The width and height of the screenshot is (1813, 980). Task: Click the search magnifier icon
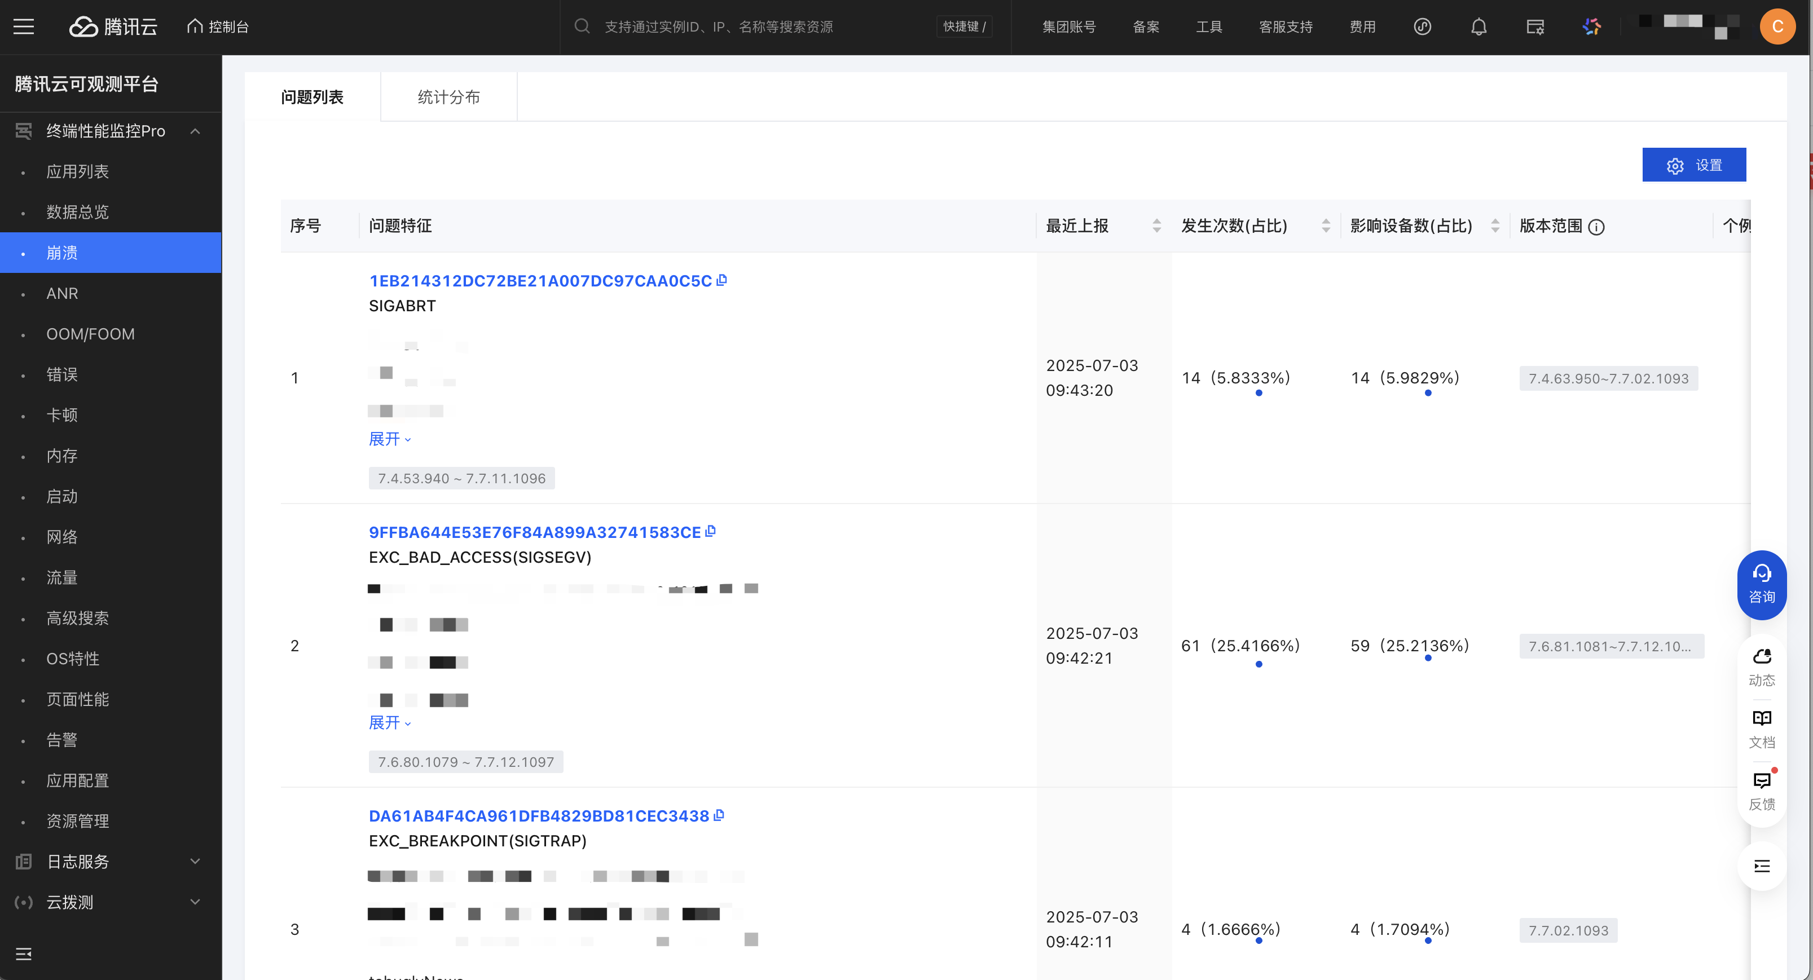pyautogui.click(x=582, y=27)
